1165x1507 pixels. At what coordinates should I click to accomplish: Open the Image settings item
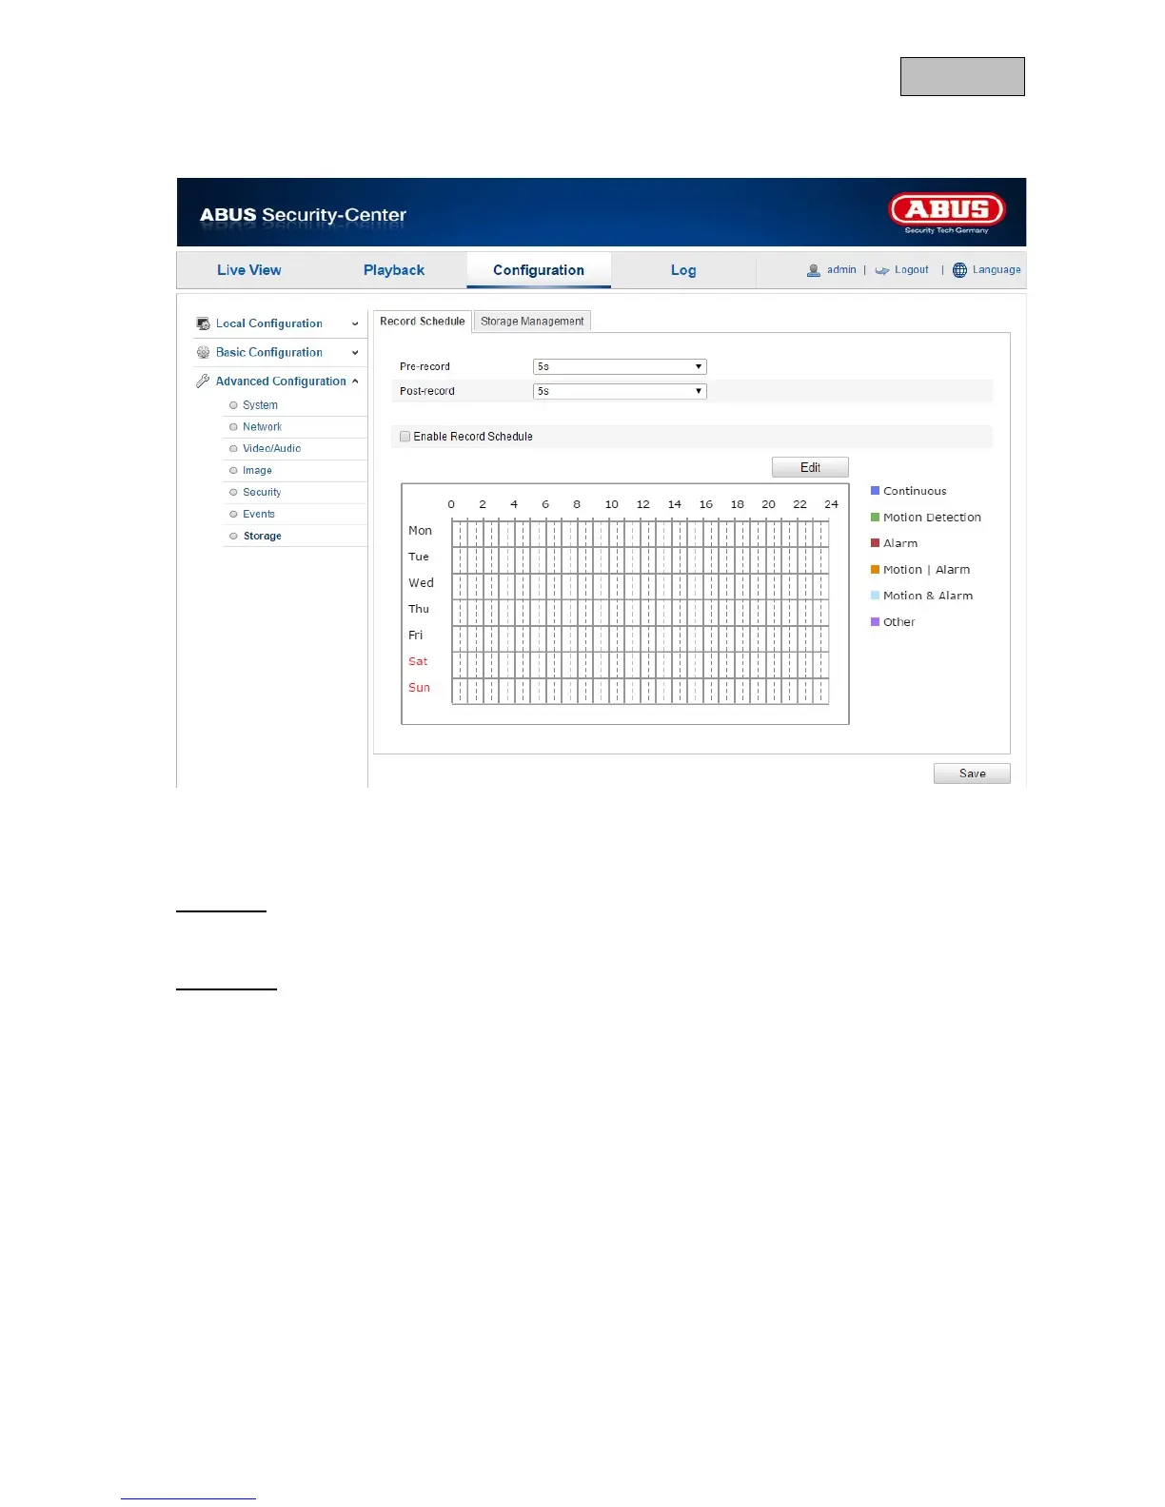click(257, 471)
